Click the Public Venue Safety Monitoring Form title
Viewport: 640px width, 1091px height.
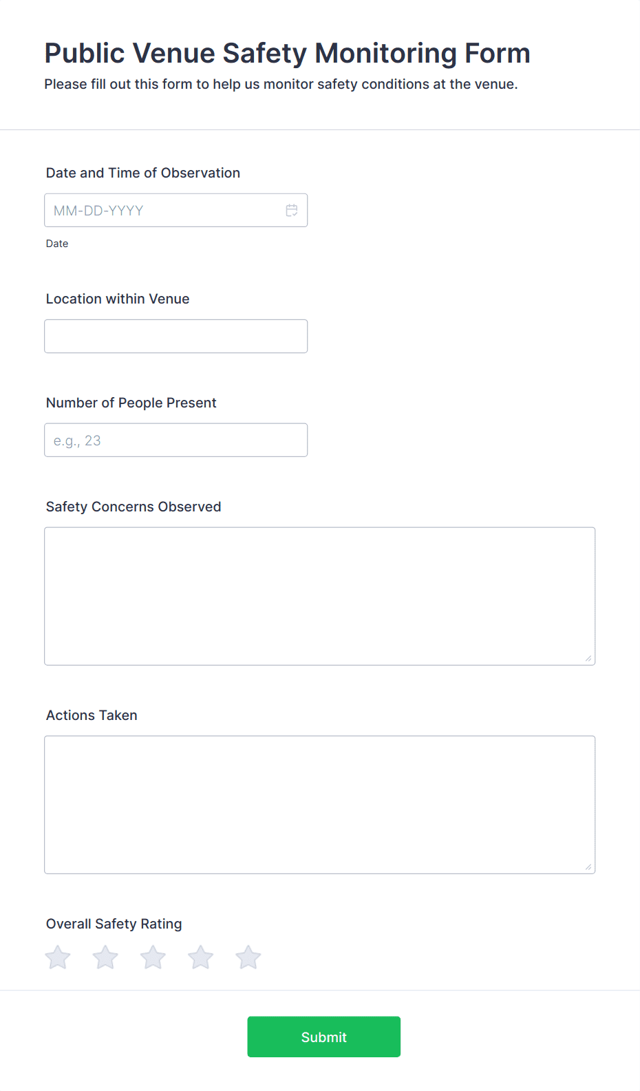[288, 54]
